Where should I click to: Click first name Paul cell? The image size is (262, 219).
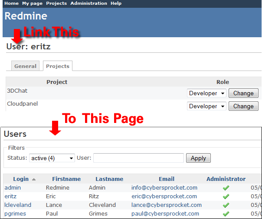52,214
